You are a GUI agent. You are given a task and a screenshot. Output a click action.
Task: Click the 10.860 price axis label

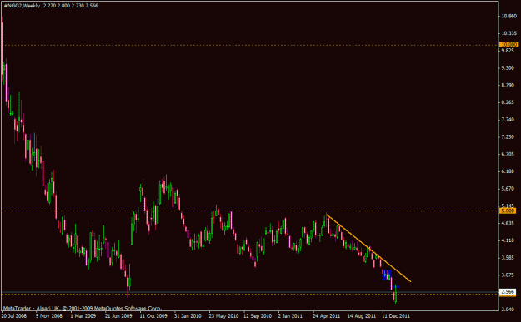[x=509, y=16]
